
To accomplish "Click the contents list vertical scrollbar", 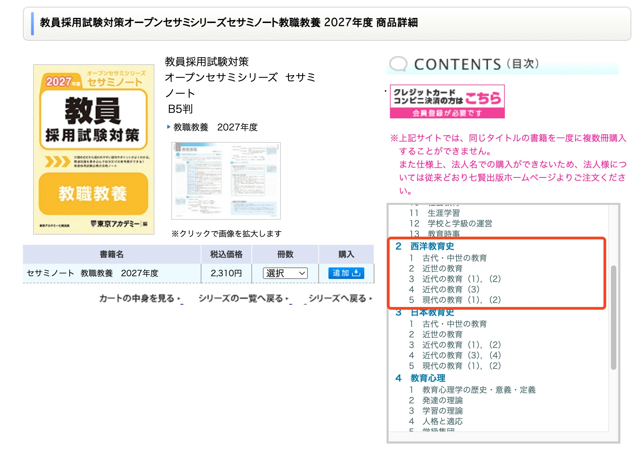I will [614, 318].
